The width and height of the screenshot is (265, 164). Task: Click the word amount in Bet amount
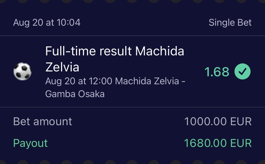click(52, 121)
